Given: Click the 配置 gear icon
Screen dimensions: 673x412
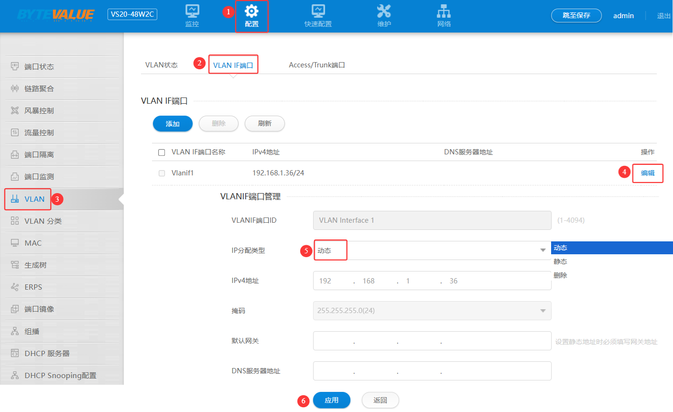Looking at the screenshot, I should (x=251, y=11).
